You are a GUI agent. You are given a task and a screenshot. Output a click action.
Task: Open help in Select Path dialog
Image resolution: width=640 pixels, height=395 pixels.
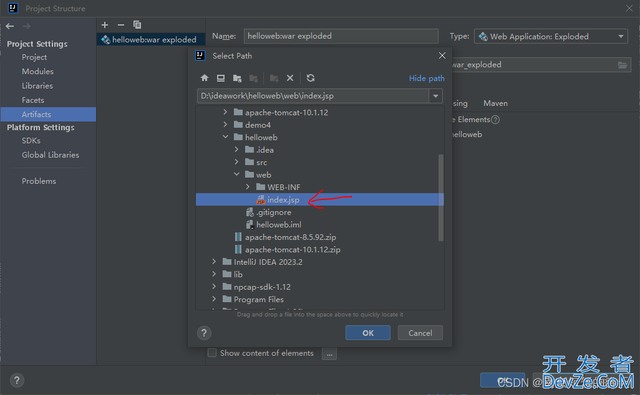(204, 333)
